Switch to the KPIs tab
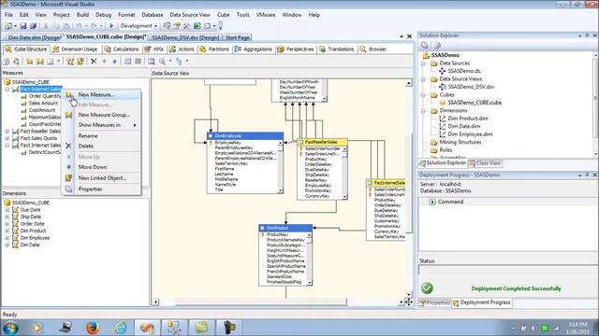The height and width of the screenshot is (336, 599). pos(153,49)
